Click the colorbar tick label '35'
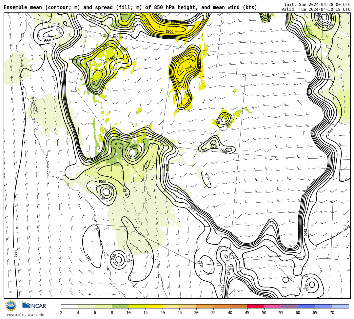 pyautogui.click(x=213, y=313)
